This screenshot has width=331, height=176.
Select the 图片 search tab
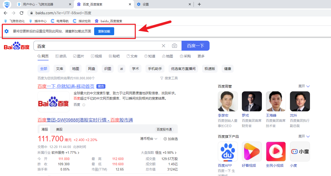[79, 56]
